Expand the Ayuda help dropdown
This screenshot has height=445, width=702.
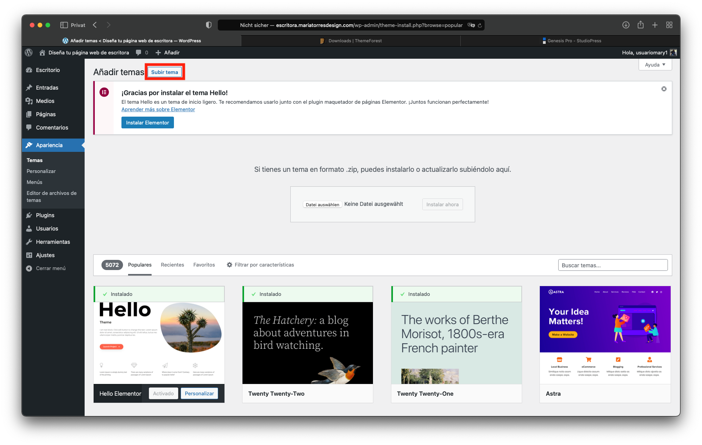tap(655, 65)
